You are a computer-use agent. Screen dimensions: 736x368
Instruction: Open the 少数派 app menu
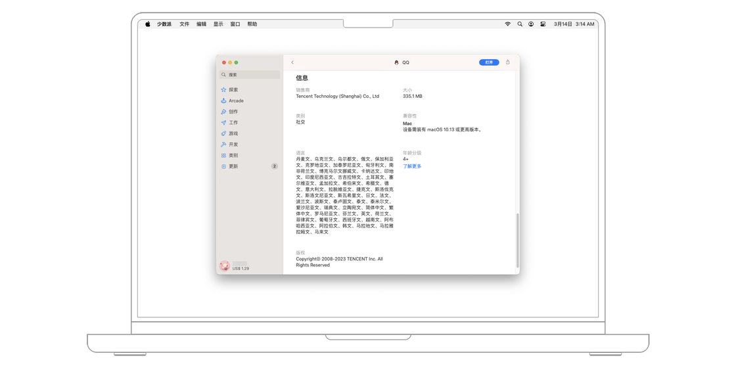pos(164,24)
